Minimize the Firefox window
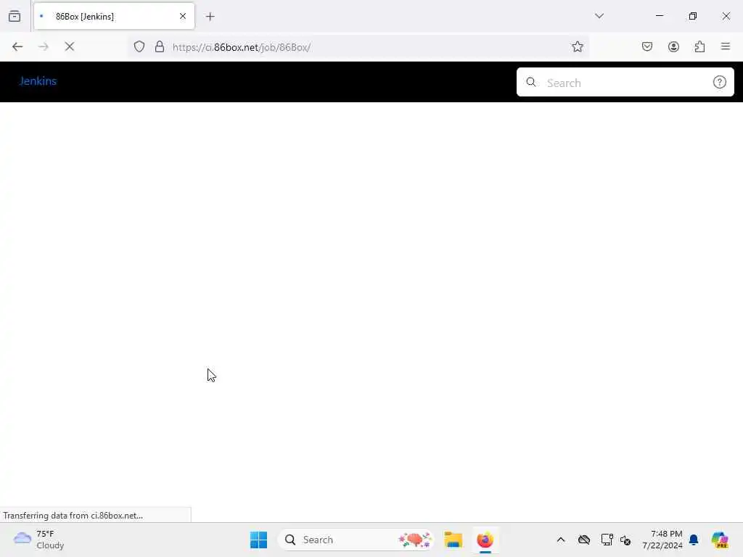 (659, 16)
